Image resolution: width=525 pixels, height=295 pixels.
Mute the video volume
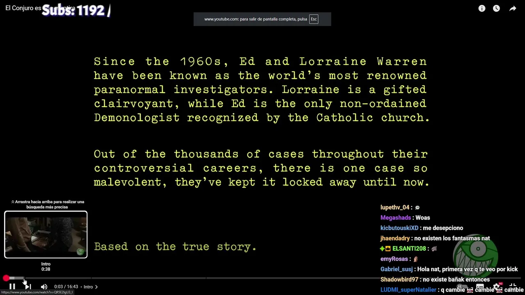tap(44, 287)
